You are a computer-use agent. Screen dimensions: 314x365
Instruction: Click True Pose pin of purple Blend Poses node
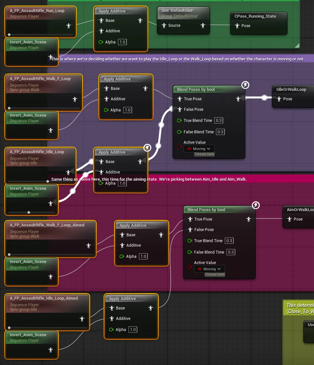point(179,99)
